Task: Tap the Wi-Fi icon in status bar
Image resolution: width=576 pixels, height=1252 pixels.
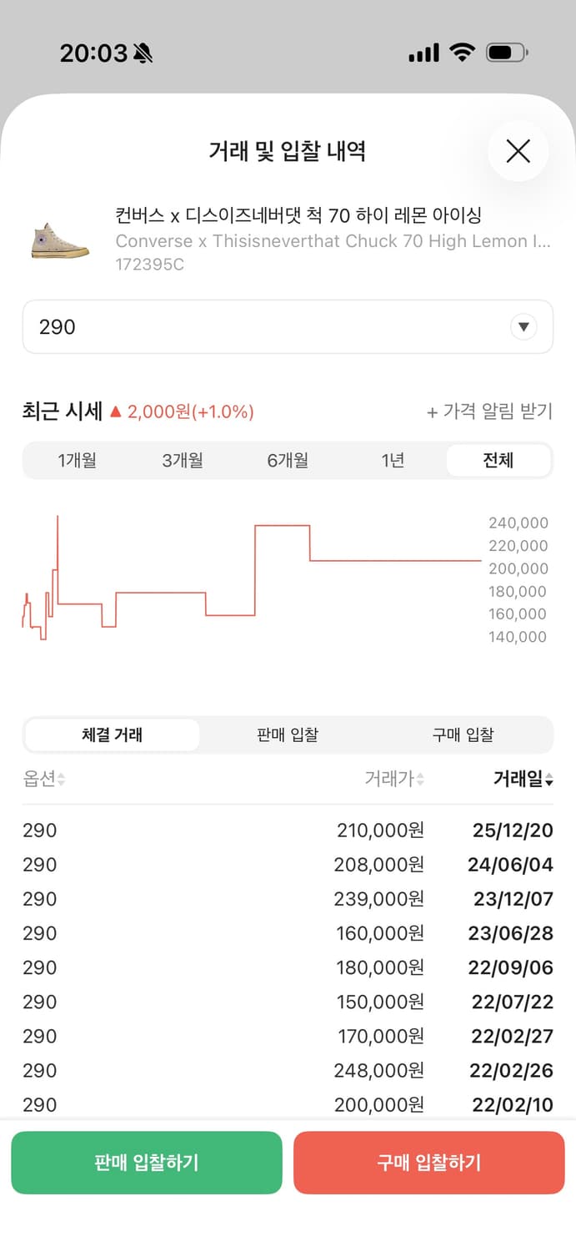Action: pos(463,52)
